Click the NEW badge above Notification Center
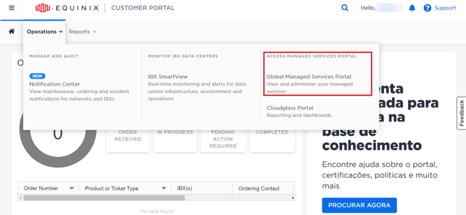Viewport: 466px width, 215px height. [x=37, y=76]
